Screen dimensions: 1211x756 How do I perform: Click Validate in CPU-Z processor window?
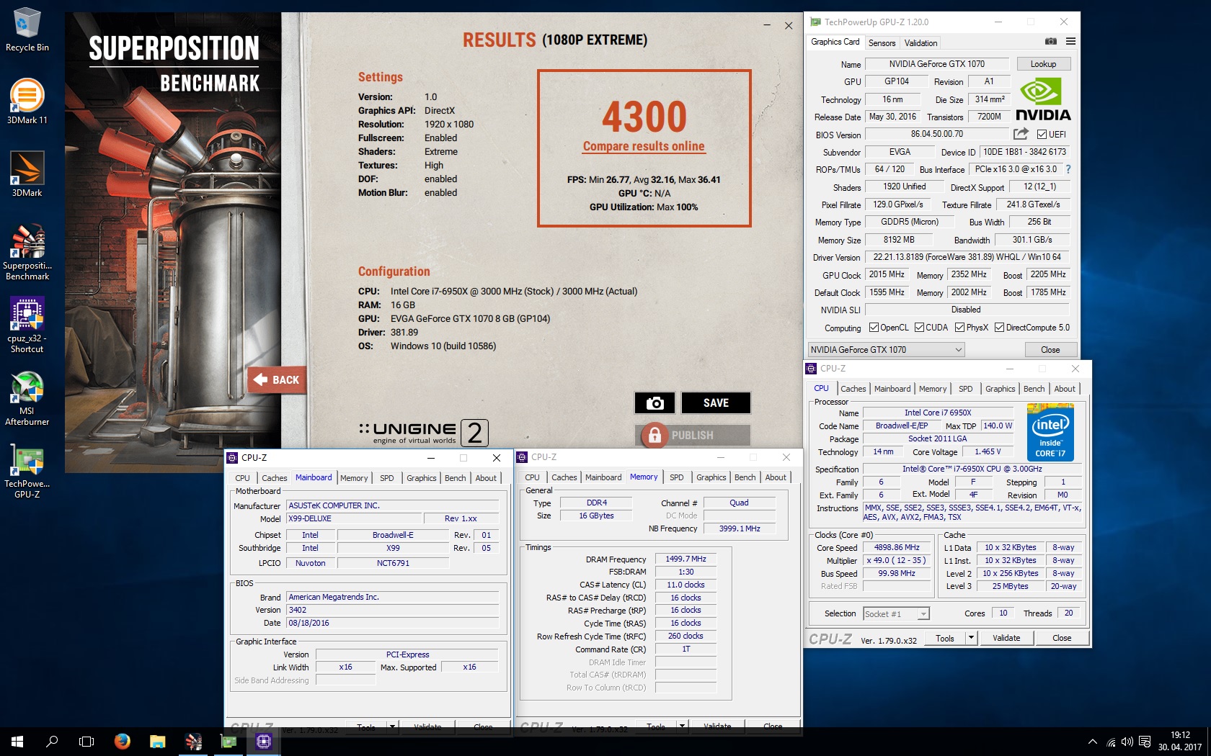point(1006,638)
